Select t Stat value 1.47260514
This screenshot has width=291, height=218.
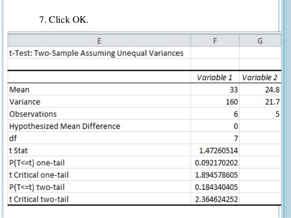click(x=215, y=150)
